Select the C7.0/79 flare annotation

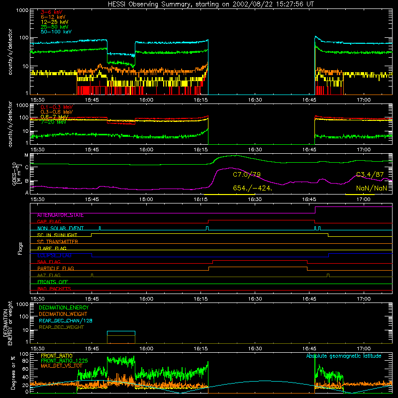pyautogui.click(x=246, y=175)
